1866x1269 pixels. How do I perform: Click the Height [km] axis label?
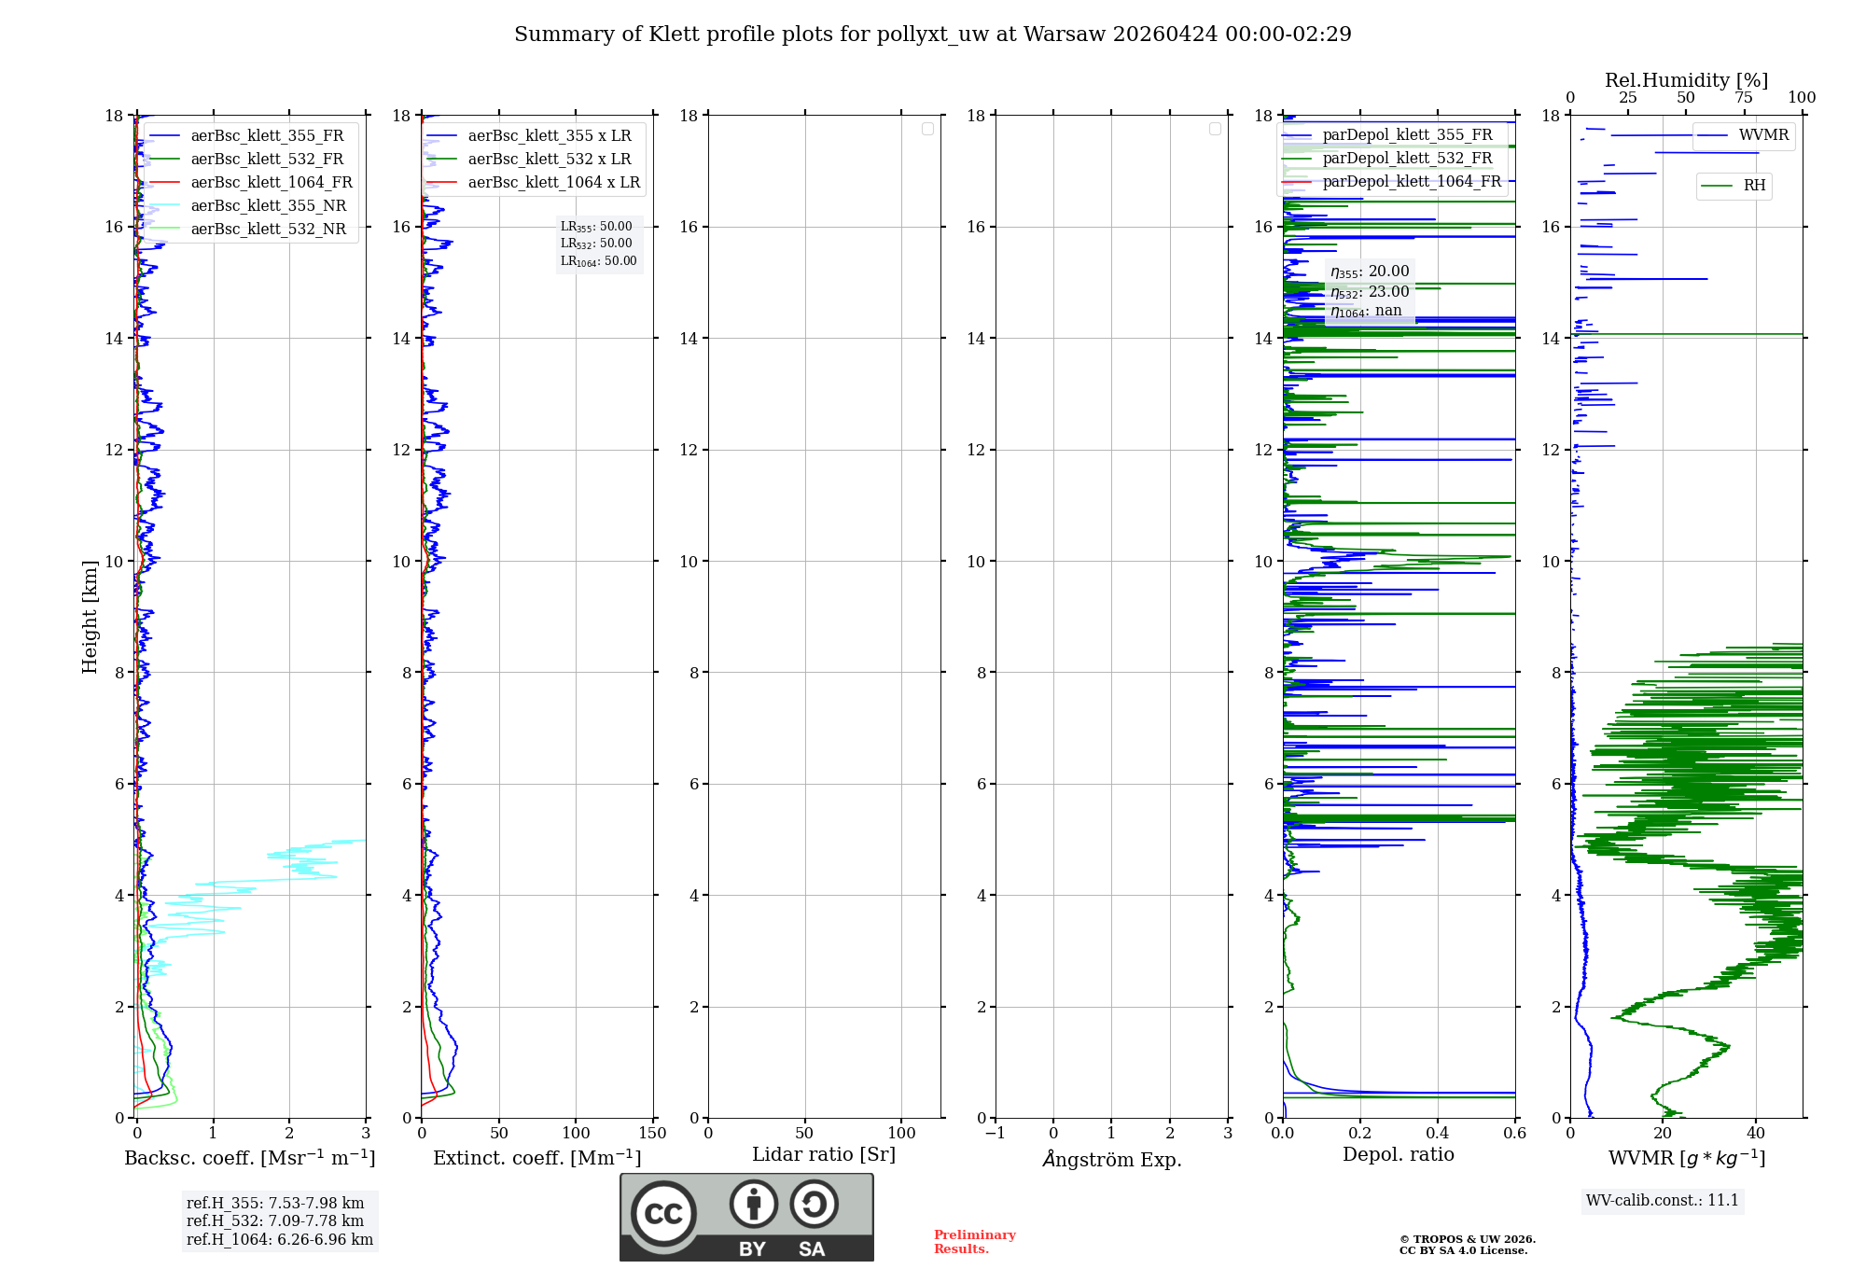point(90,616)
